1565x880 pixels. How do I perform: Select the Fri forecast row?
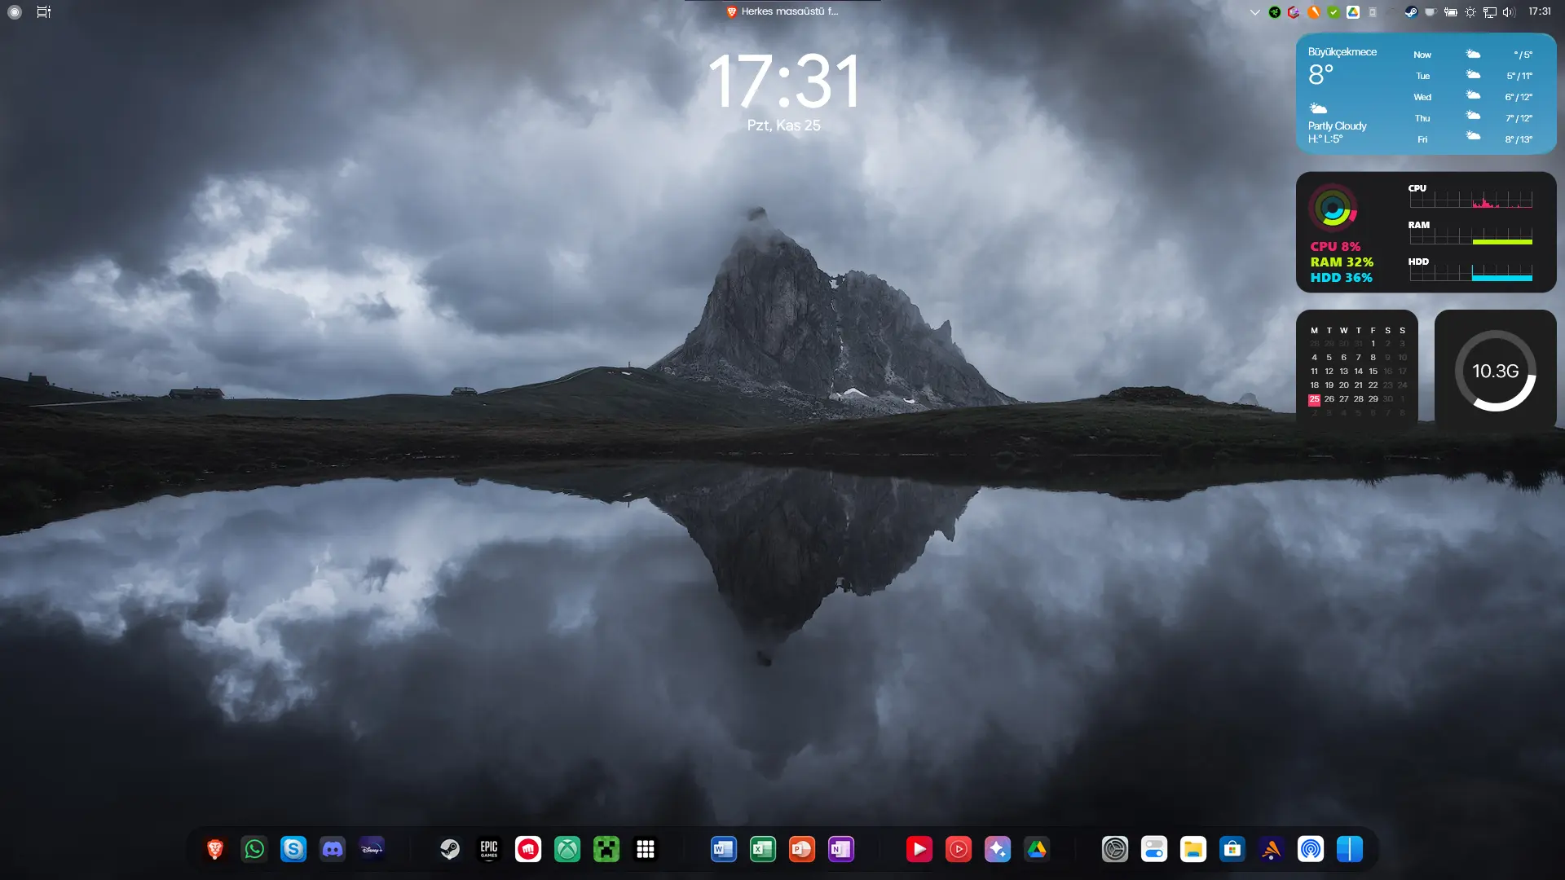1473,139
